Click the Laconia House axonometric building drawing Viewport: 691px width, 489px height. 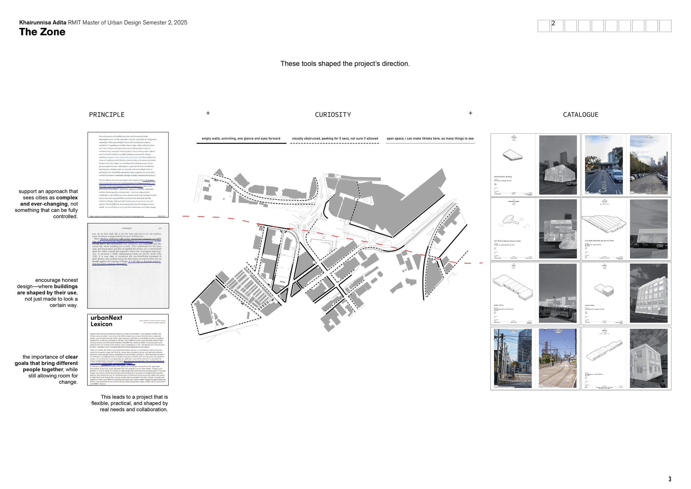(604, 289)
